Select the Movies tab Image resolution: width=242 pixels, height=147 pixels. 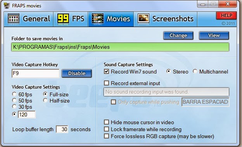111,19
